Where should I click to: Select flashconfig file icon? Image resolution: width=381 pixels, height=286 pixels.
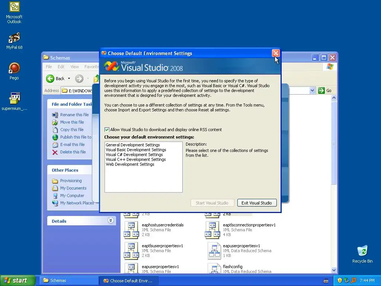(x=214, y=268)
